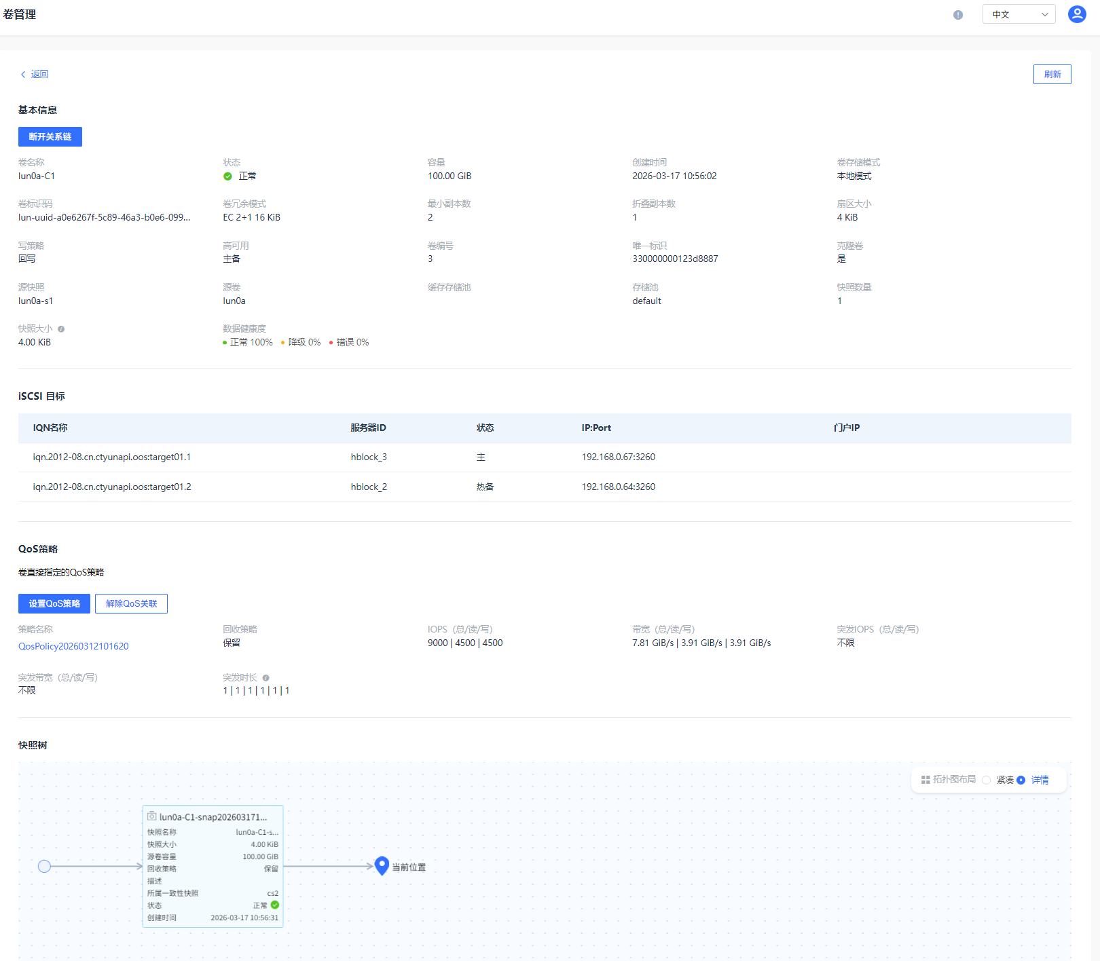
Task: Click the info icon beside 快照大小
Action: pos(61,329)
